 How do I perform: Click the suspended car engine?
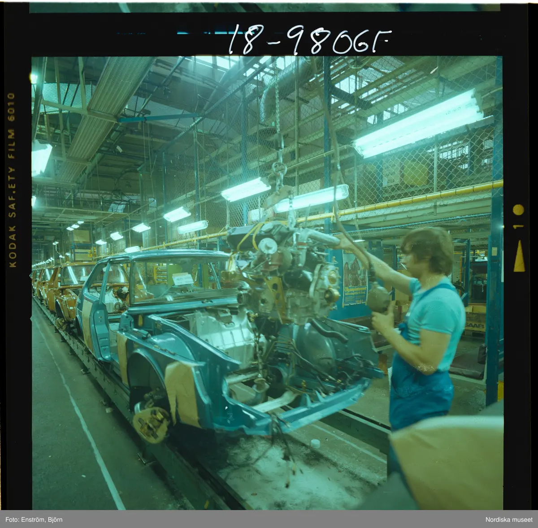point(287,273)
